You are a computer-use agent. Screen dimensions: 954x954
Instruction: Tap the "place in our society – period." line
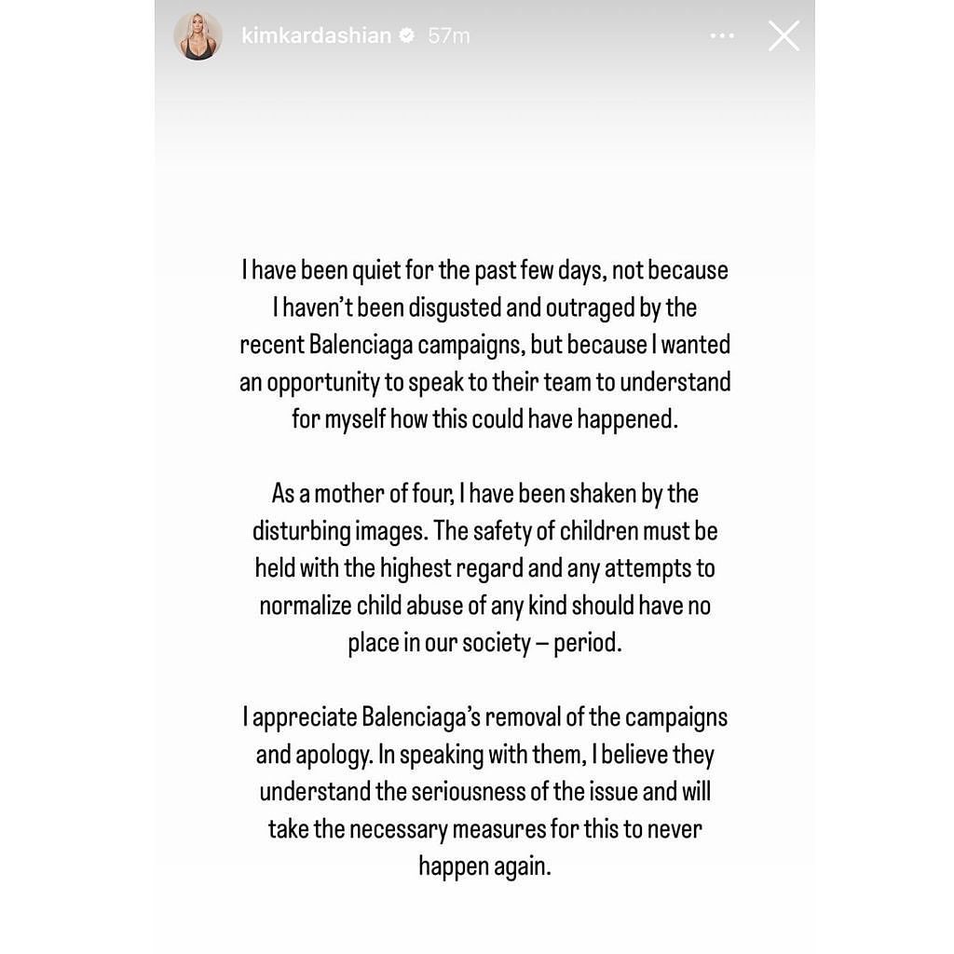(x=484, y=643)
